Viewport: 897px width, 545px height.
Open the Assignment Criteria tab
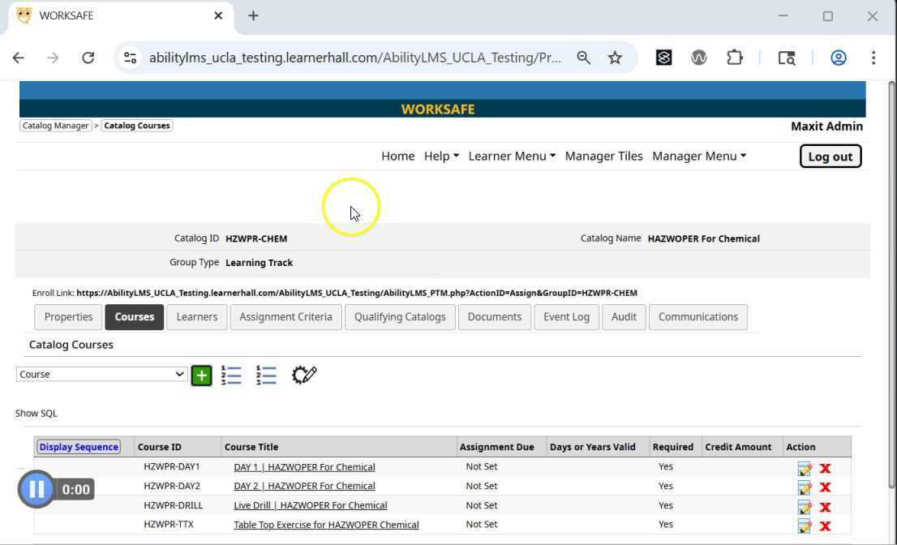285,317
